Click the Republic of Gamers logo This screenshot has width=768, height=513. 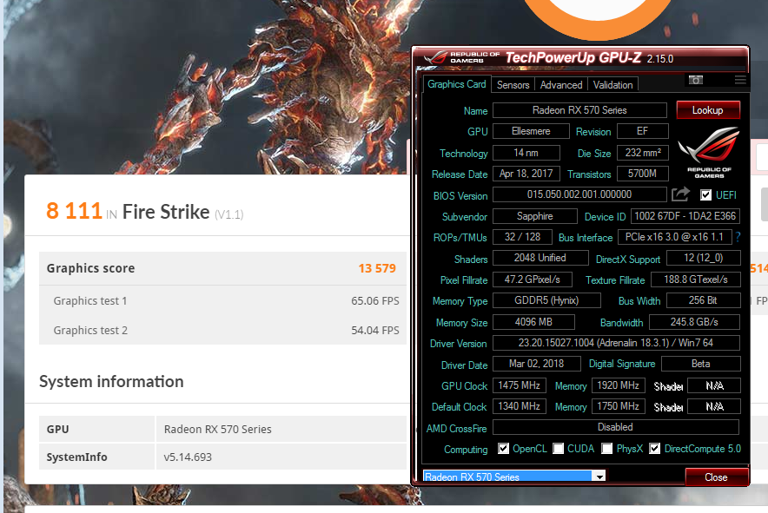(x=709, y=152)
